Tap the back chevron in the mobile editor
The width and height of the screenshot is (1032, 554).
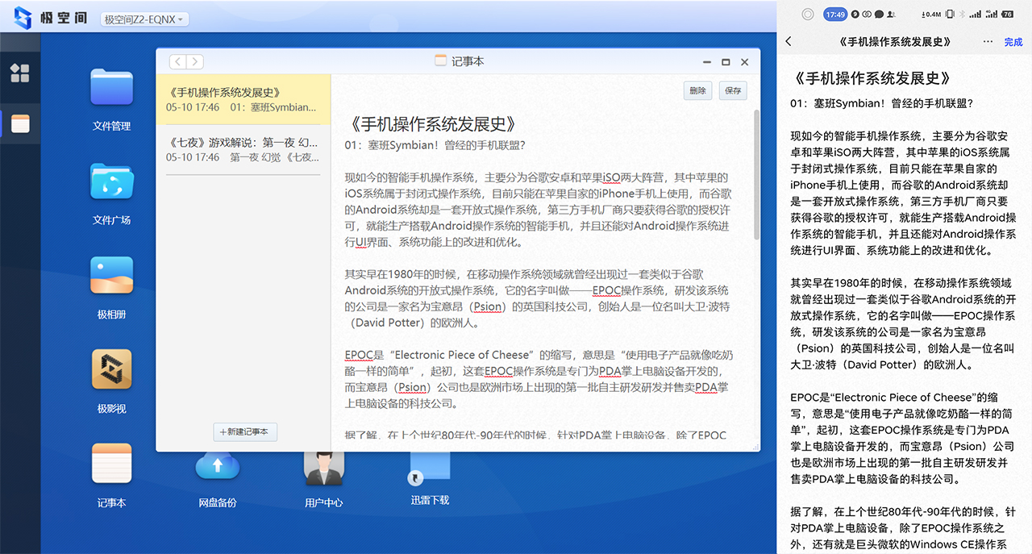(x=788, y=41)
